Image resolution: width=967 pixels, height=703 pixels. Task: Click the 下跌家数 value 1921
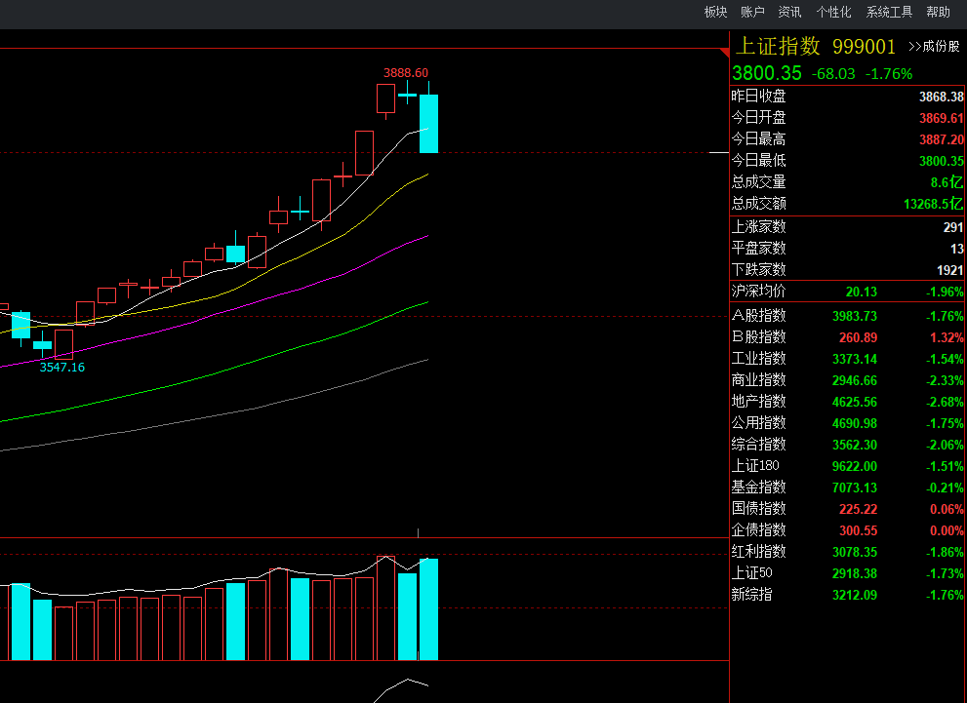coord(949,270)
